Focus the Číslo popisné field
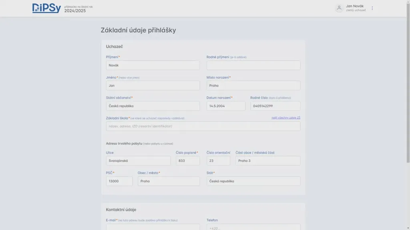 pos(188,161)
